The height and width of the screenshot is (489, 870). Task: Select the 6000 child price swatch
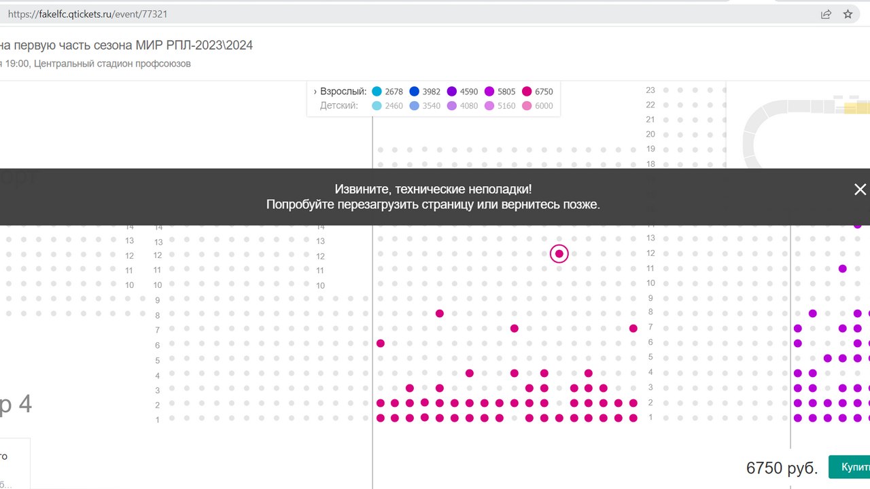pyautogui.click(x=527, y=106)
